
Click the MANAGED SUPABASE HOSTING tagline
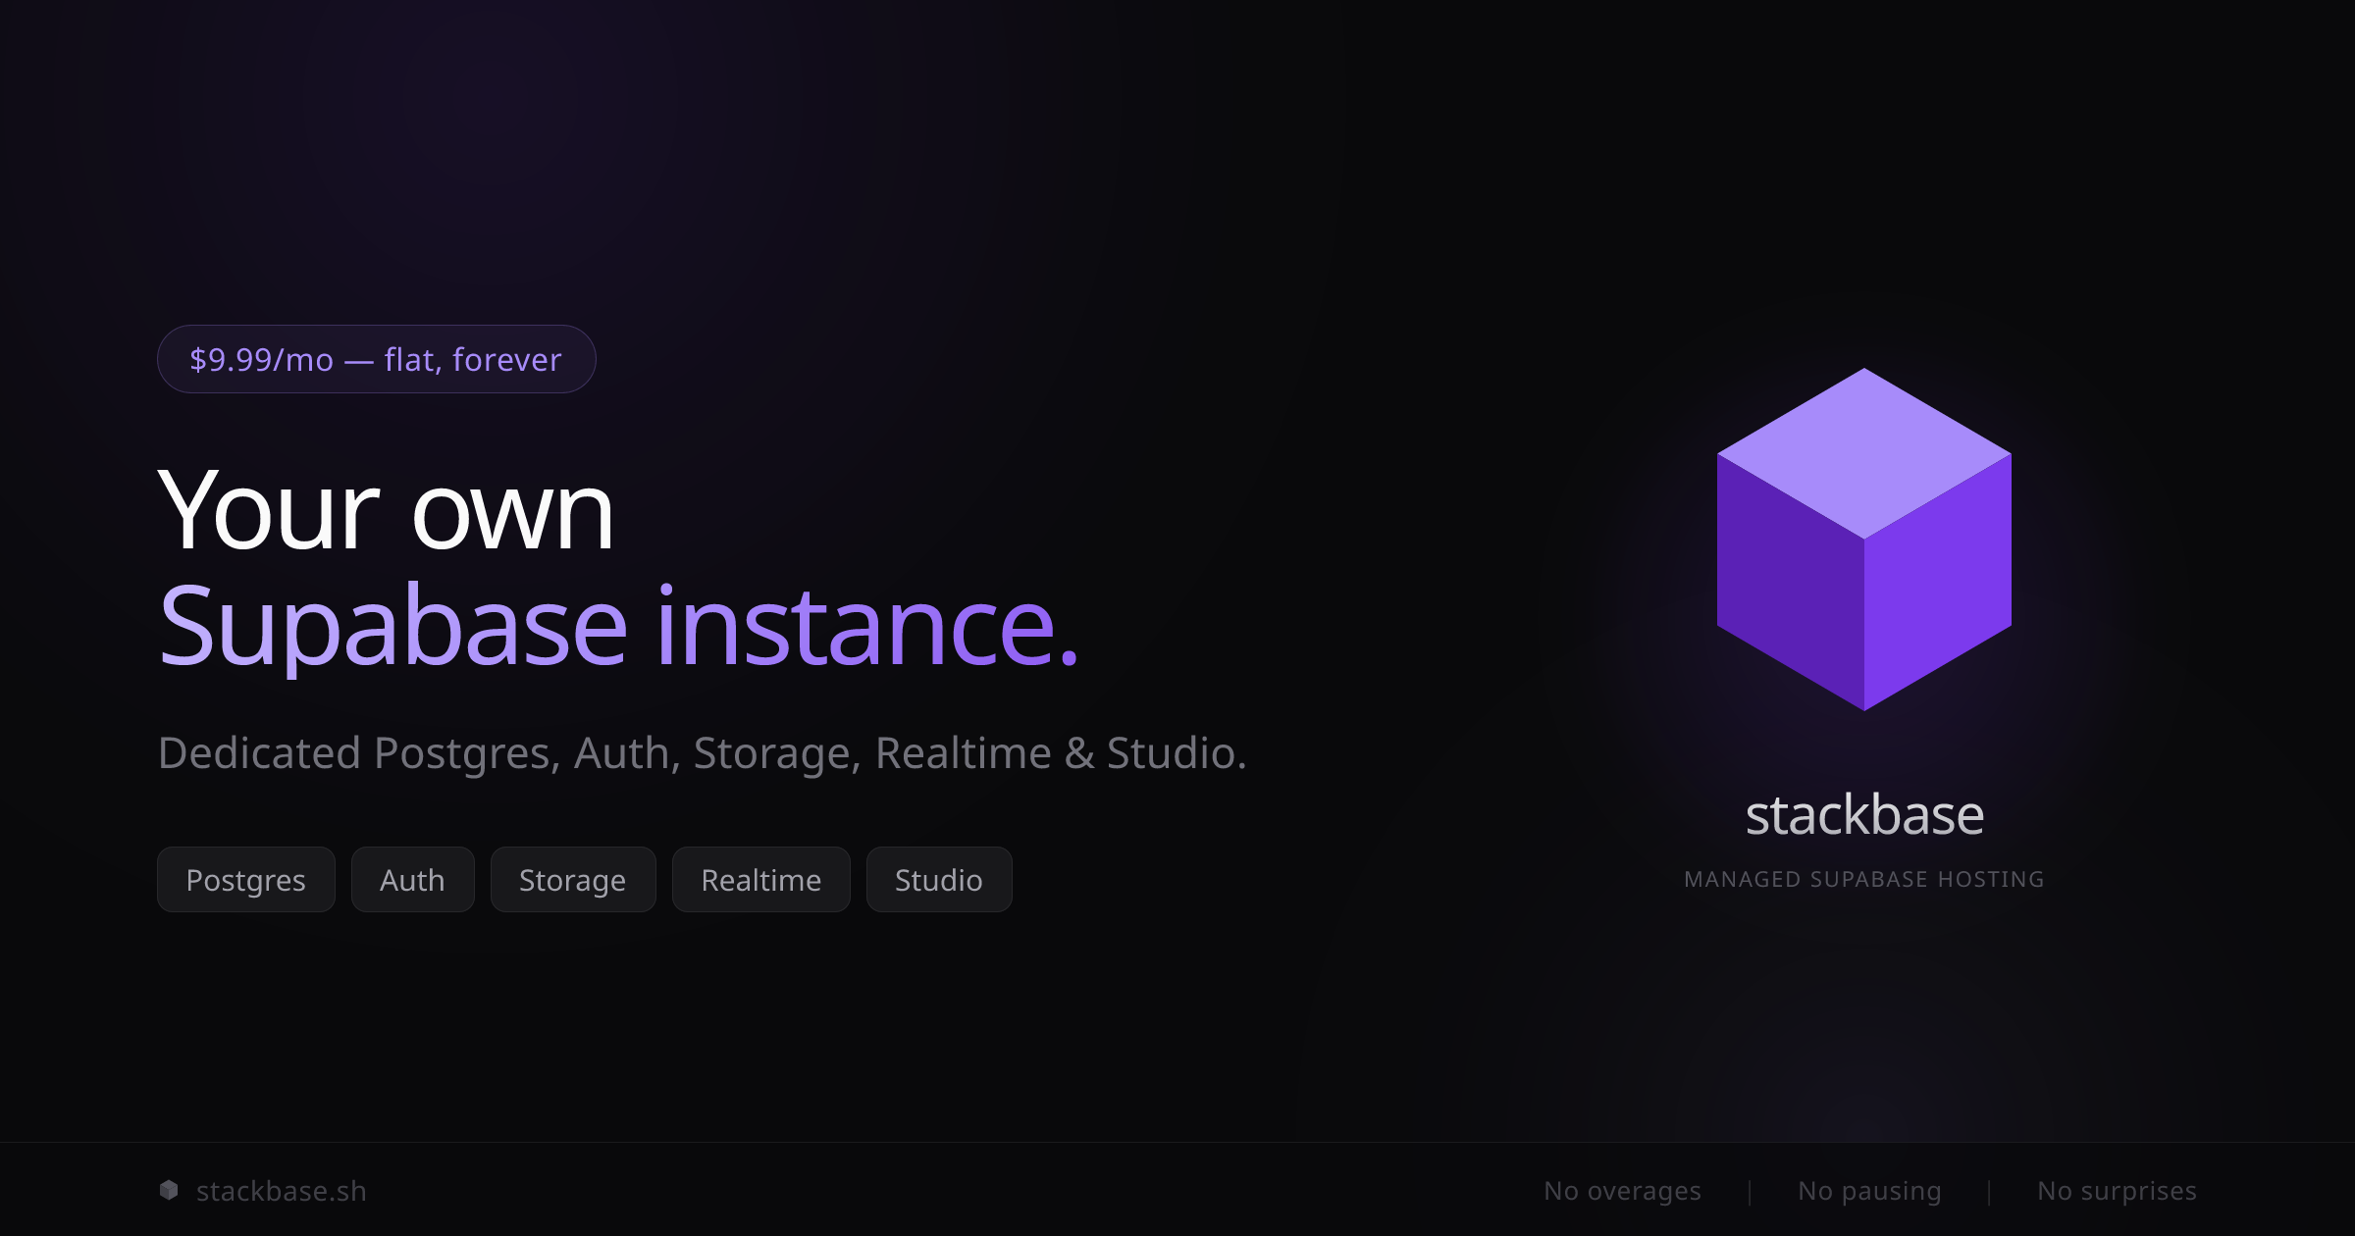(1863, 879)
